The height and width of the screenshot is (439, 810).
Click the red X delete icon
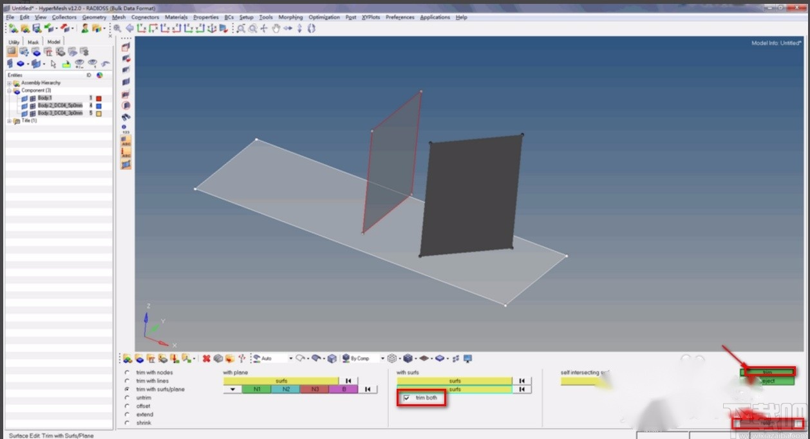[207, 359]
